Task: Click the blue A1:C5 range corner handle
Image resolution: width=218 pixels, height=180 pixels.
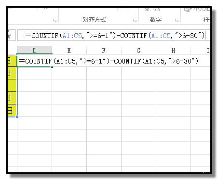Action: (17, 117)
